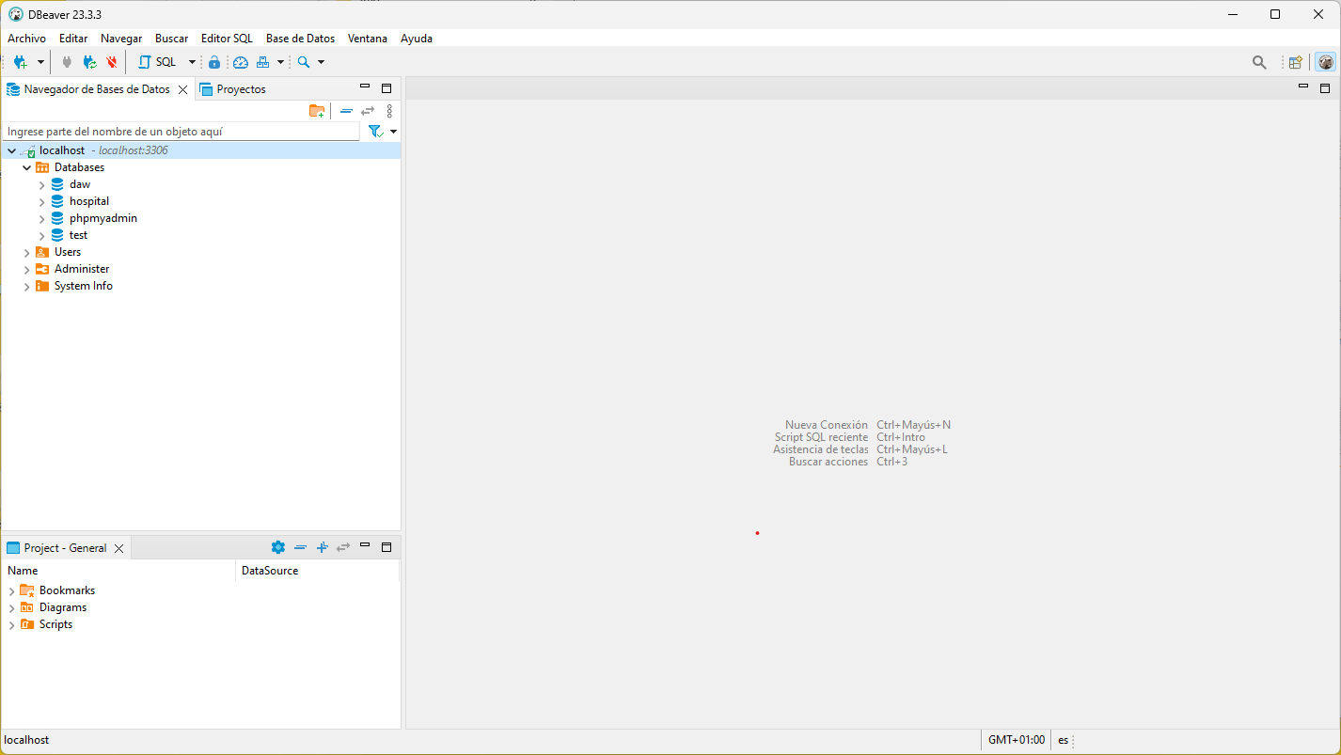Image resolution: width=1341 pixels, height=755 pixels.
Task: Toggle the navigator filter funnel icon
Action: pyautogui.click(x=375, y=132)
